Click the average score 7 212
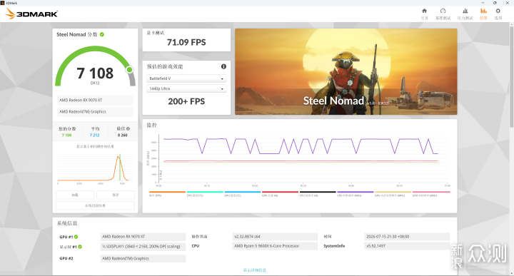514x276 pixels. (94, 135)
